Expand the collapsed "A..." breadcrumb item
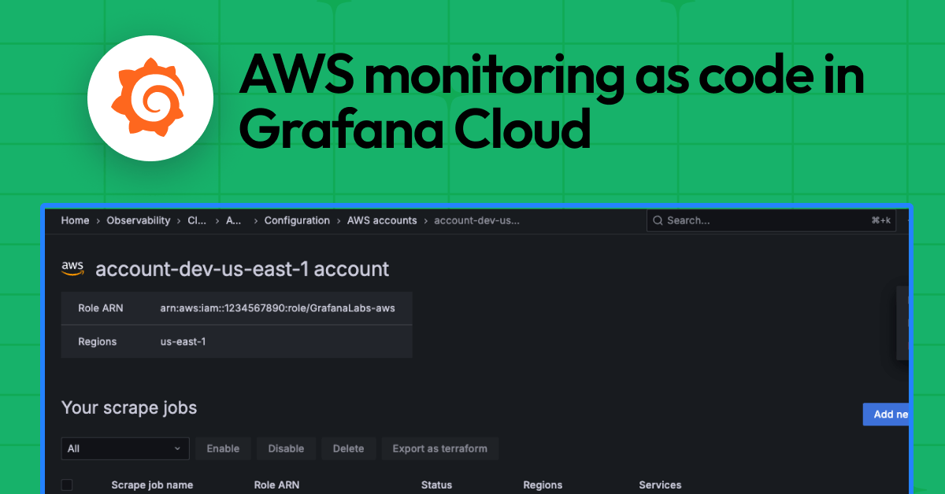The height and width of the screenshot is (494, 945). pos(233,220)
